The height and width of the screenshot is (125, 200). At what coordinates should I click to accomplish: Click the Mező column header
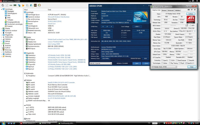pos(26,10)
